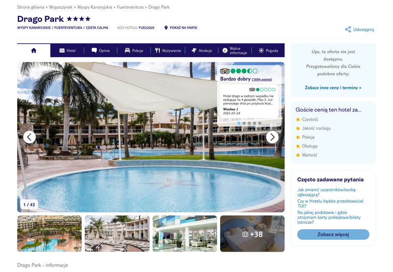The height and width of the screenshot is (272, 393).
Task: Switch to the Opinie tab
Action: [x=101, y=51]
